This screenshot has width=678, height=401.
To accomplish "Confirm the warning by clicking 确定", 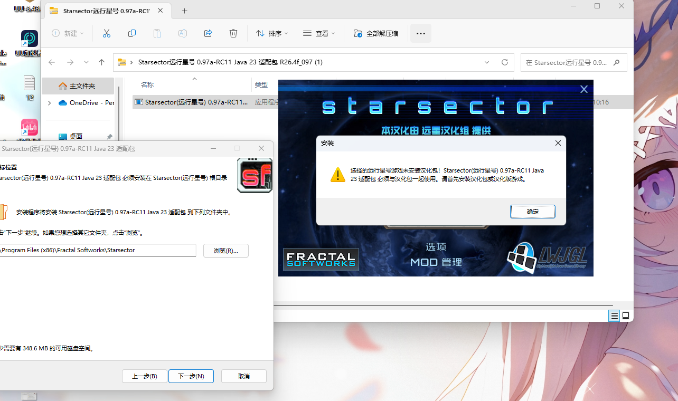I will tap(532, 211).
